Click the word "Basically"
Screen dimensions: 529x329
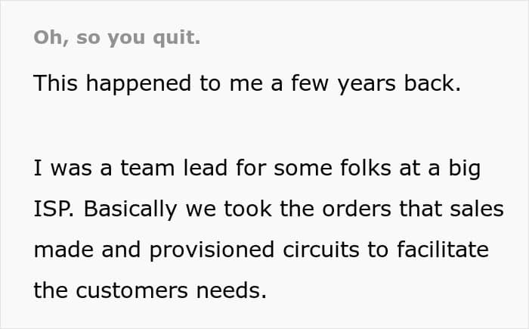click(130, 209)
